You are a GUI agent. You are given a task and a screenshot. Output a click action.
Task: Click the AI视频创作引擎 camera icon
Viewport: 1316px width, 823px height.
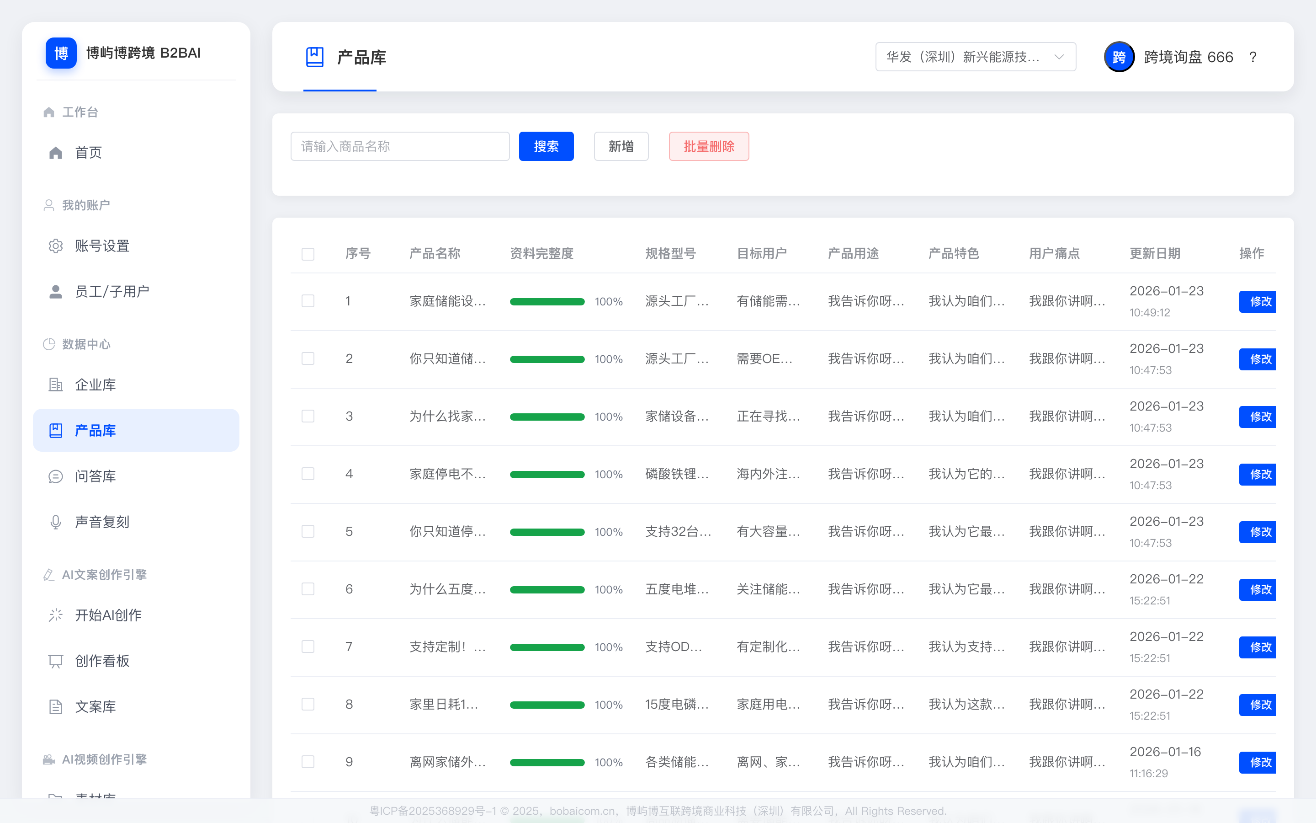coord(49,759)
